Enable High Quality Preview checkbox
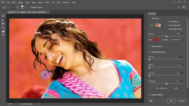Viewport: 189px width, 106px height. pos(167,29)
